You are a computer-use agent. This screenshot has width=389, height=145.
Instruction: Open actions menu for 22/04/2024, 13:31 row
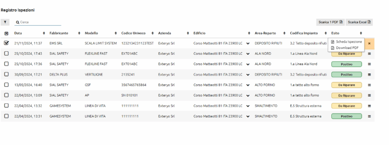coord(369,116)
